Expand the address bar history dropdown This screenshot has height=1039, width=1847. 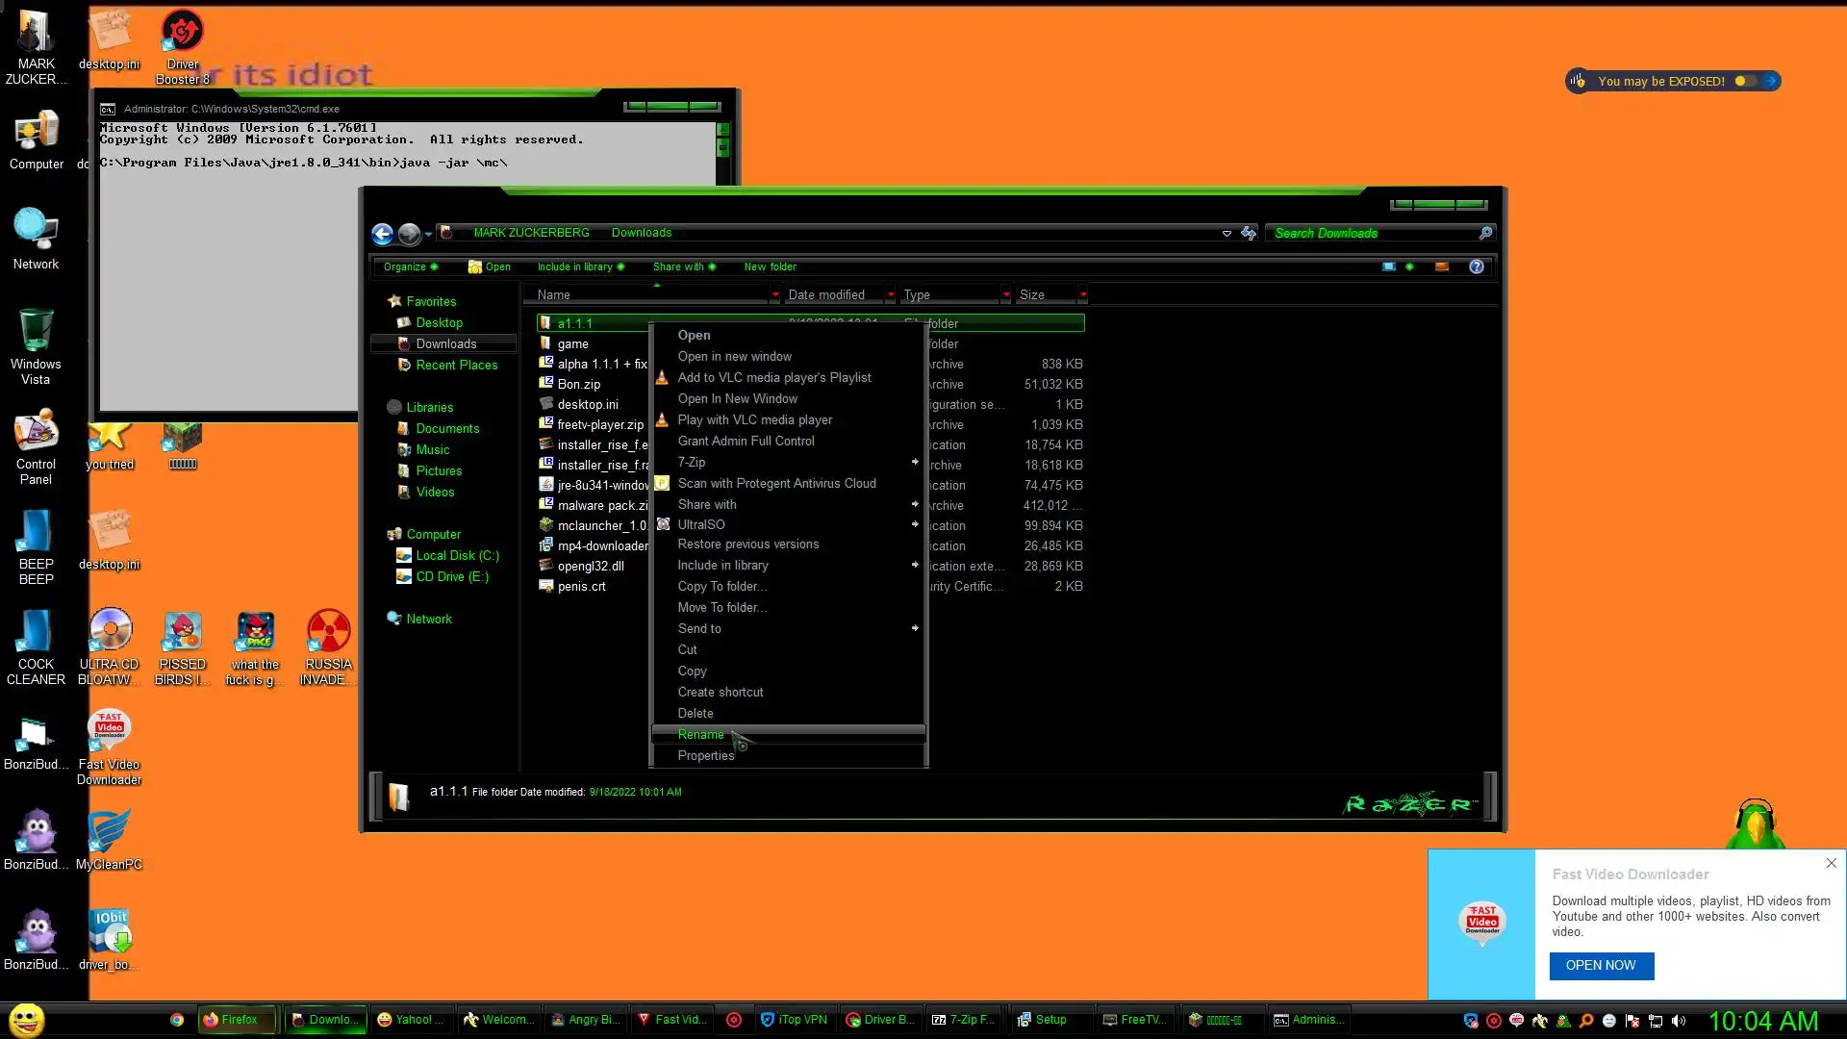(x=1227, y=233)
